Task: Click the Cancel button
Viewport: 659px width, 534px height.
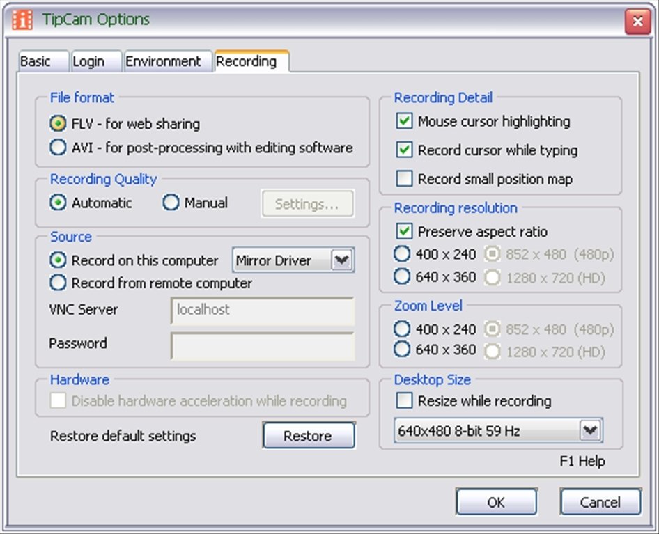Action: tap(600, 502)
